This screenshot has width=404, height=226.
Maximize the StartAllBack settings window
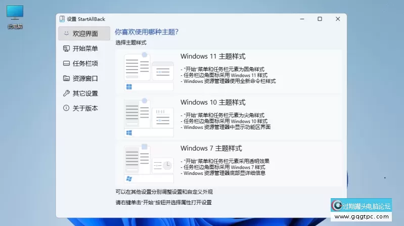coord(320,19)
